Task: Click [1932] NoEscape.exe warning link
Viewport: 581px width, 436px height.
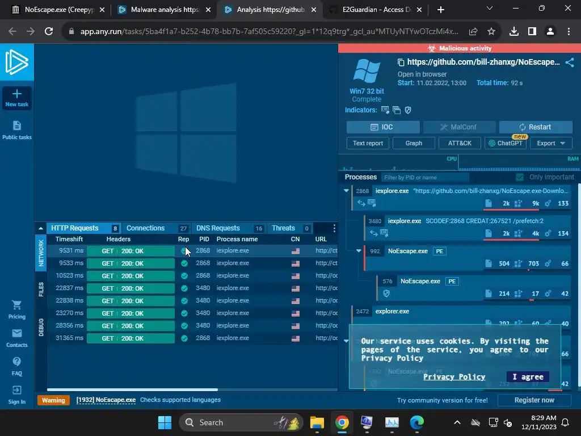Action: tap(106, 400)
